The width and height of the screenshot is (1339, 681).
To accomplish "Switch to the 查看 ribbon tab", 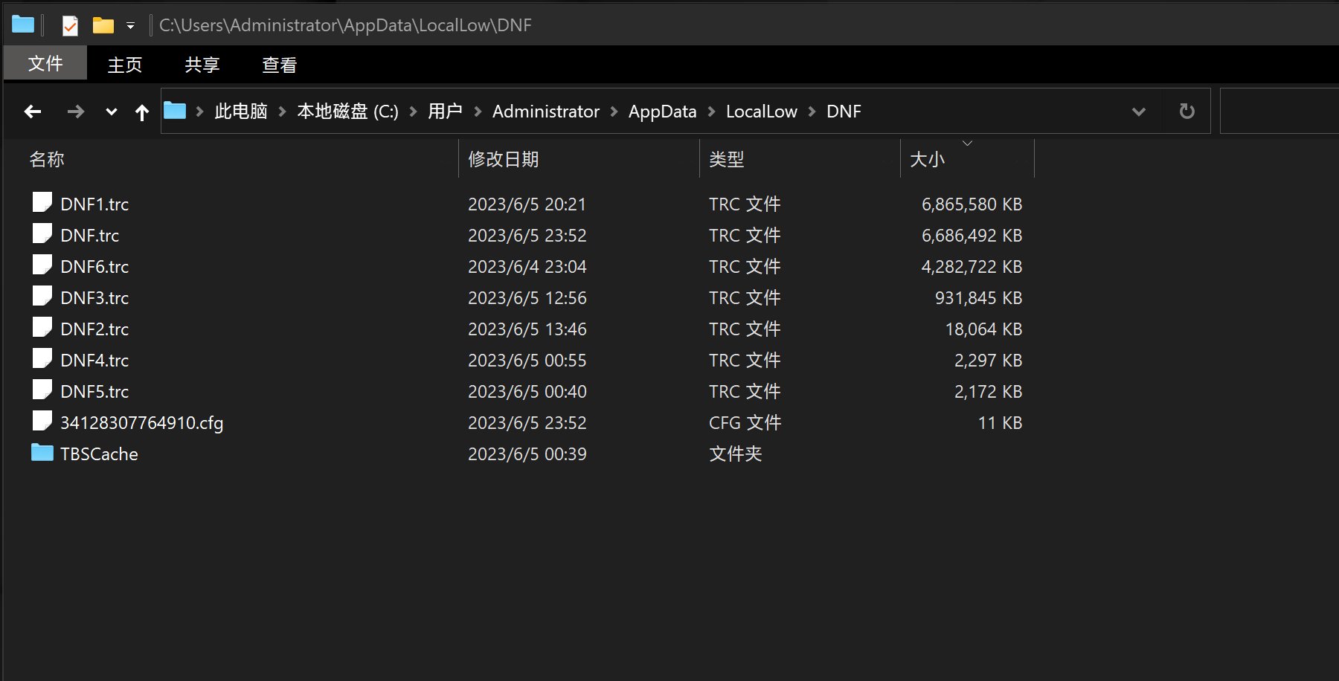I will (x=280, y=65).
